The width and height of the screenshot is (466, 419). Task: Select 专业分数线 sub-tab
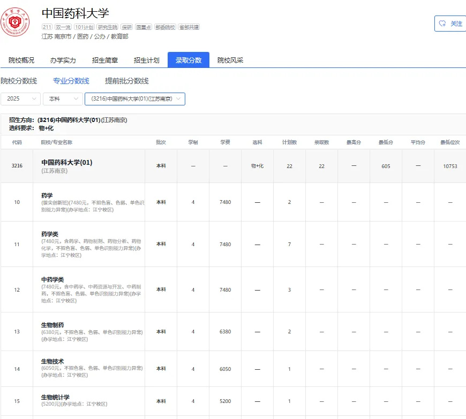tap(71, 81)
